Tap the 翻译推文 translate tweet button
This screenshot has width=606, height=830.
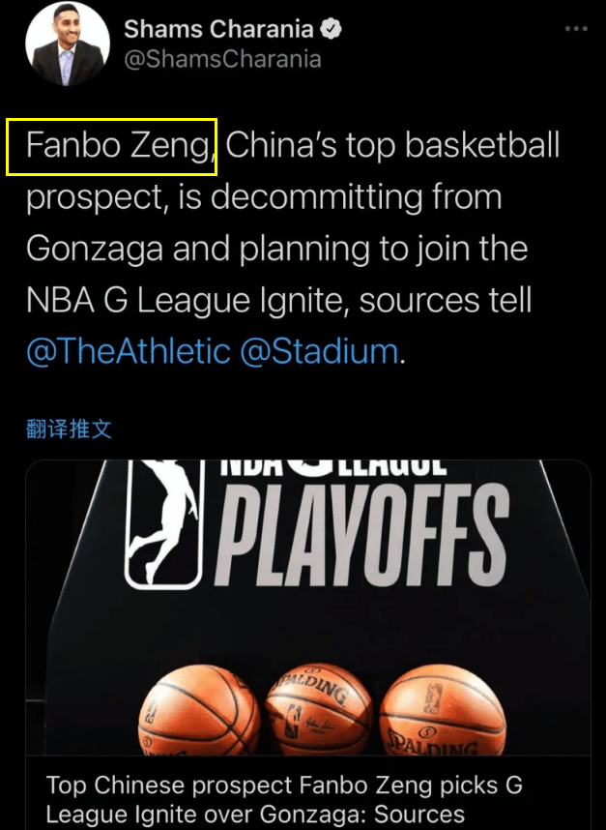[x=69, y=429]
